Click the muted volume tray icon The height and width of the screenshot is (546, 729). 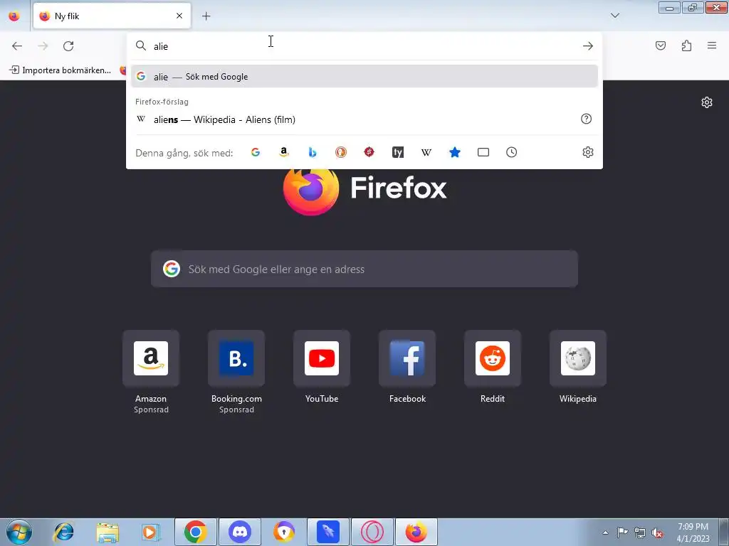pyautogui.click(x=657, y=532)
